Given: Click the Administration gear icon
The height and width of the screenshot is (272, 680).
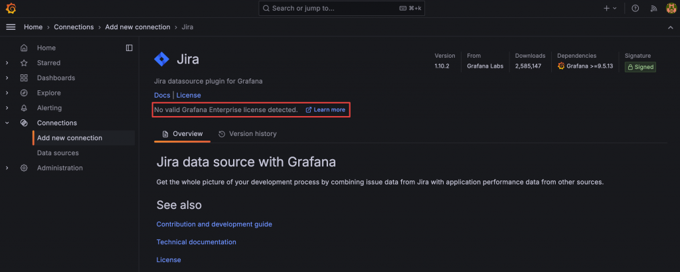Looking at the screenshot, I should [x=25, y=168].
